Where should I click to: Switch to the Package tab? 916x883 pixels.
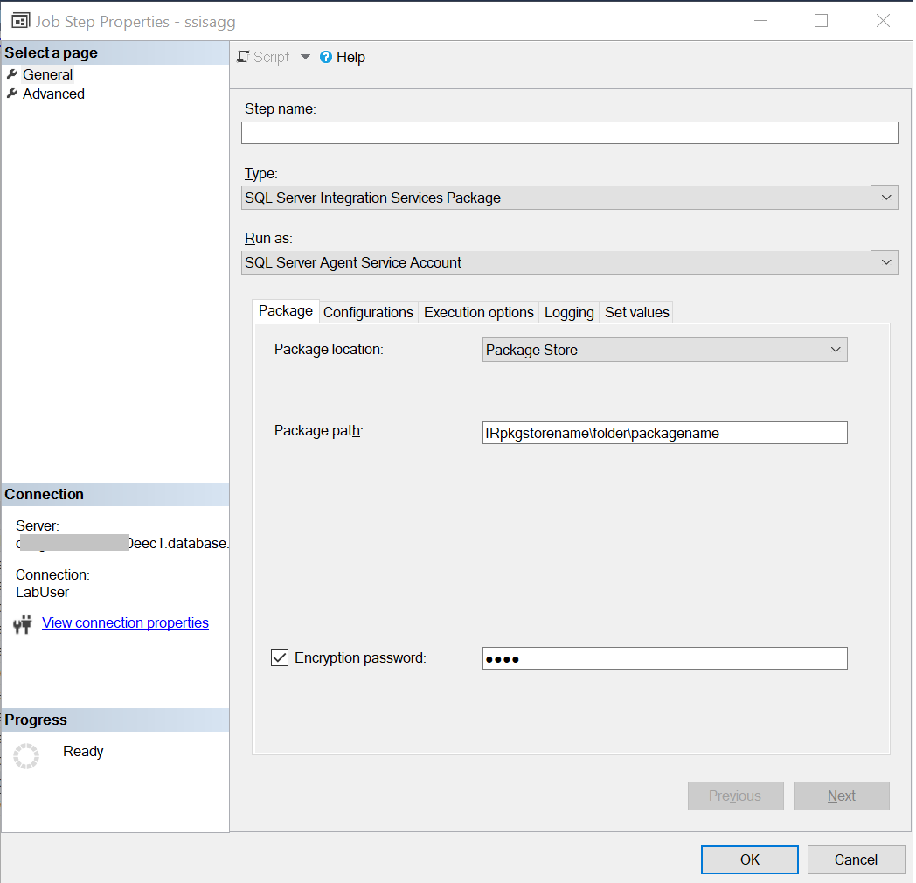click(x=286, y=311)
